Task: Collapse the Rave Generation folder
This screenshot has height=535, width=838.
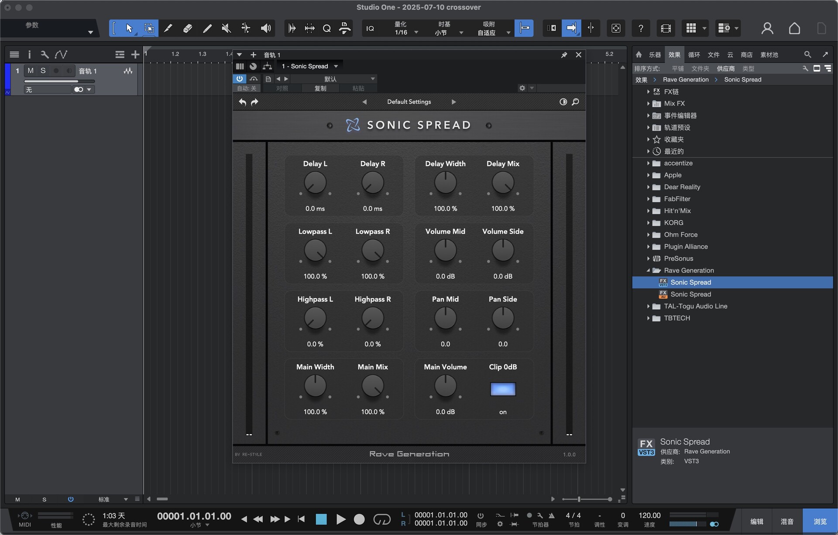Action: pos(649,270)
